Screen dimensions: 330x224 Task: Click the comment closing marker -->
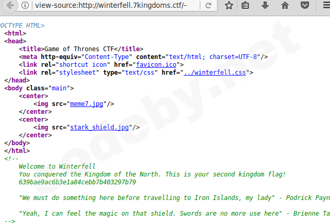click(10, 221)
